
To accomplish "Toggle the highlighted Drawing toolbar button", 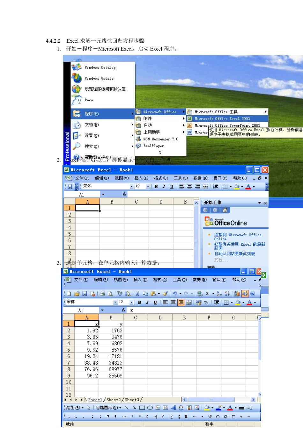I will [245, 294].
